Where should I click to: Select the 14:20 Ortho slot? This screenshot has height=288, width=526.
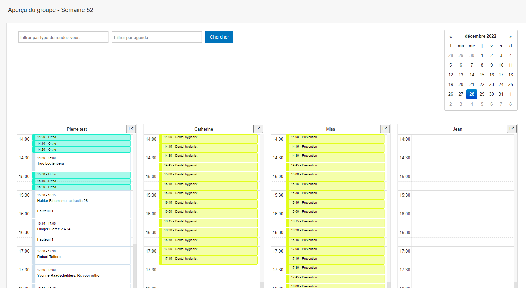pos(81,150)
